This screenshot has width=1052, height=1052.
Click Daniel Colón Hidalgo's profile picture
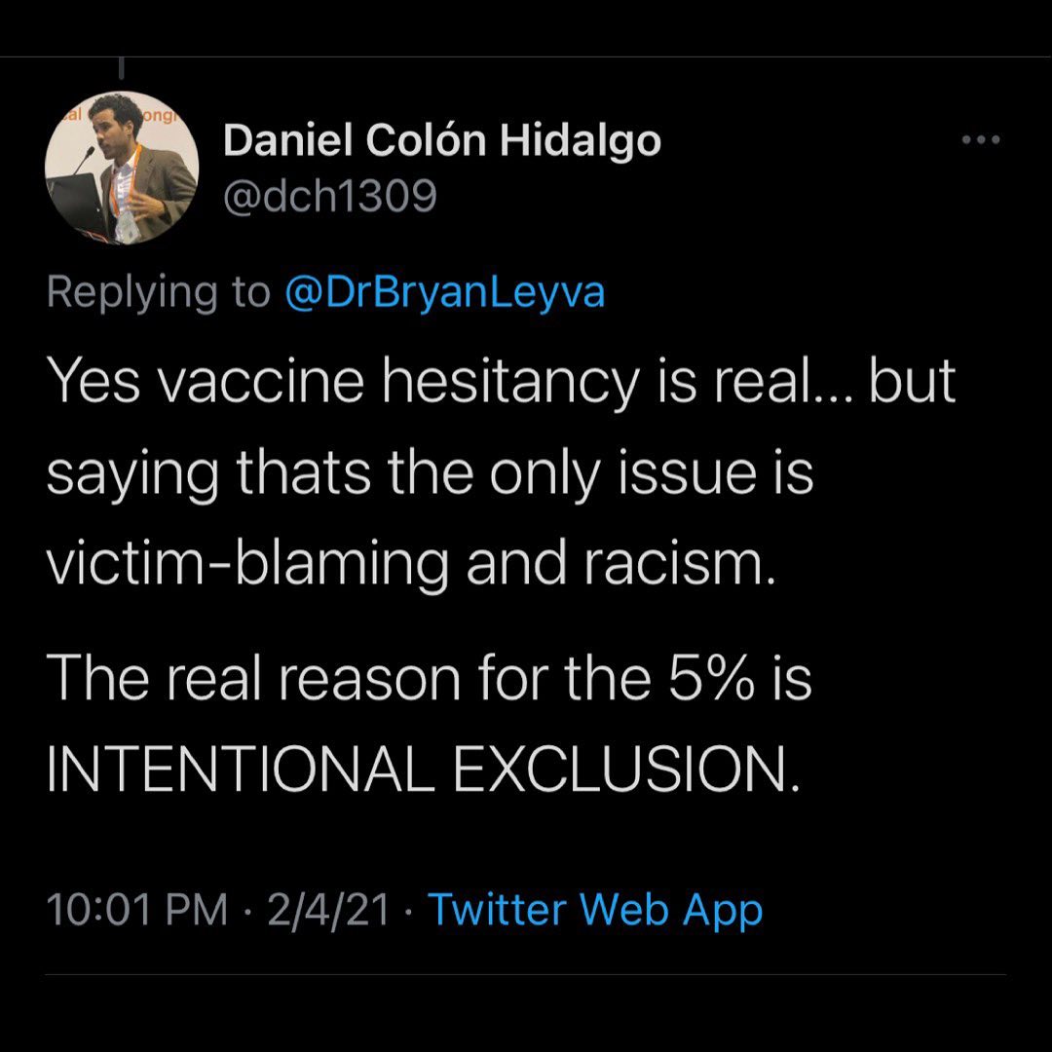(x=123, y=168)
